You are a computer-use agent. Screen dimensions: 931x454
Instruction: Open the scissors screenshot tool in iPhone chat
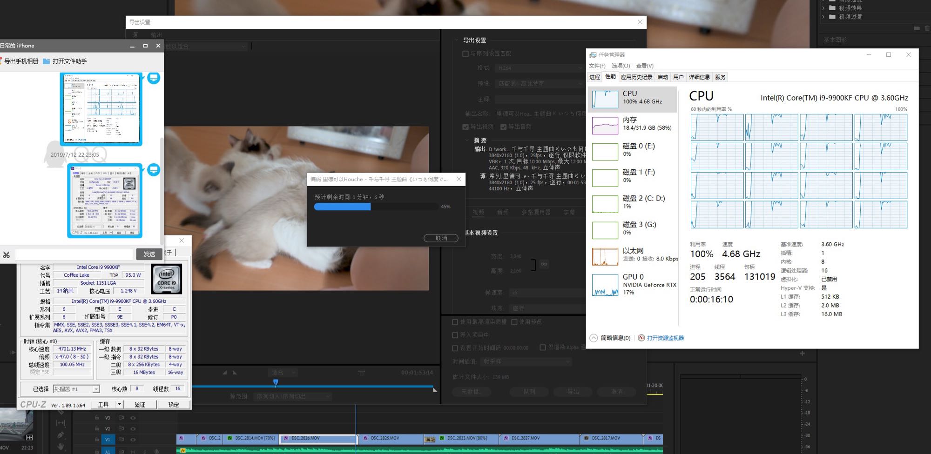click(x=6, y=254)
